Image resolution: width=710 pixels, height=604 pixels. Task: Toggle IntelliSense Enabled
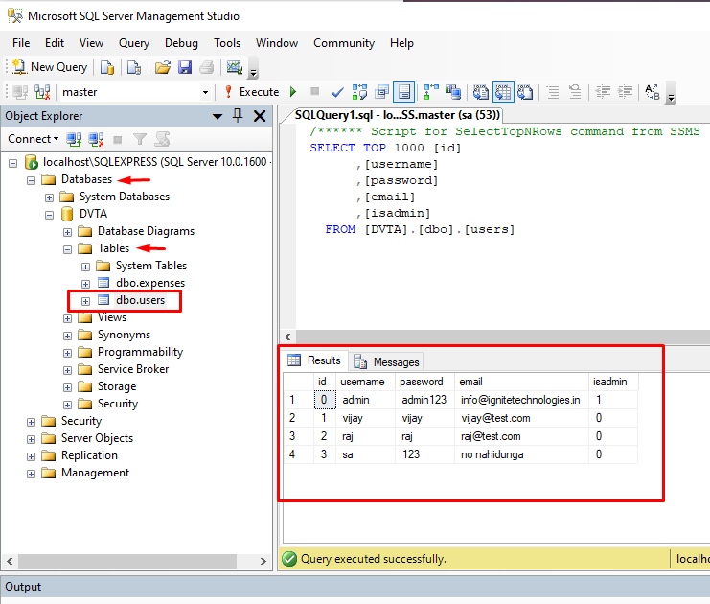click(x=404, y=92)
